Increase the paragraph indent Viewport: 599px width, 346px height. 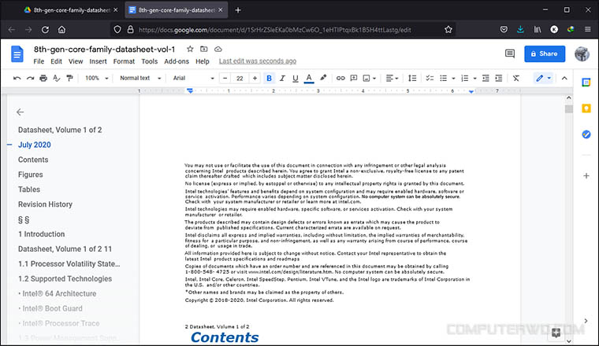click(499, 78)
